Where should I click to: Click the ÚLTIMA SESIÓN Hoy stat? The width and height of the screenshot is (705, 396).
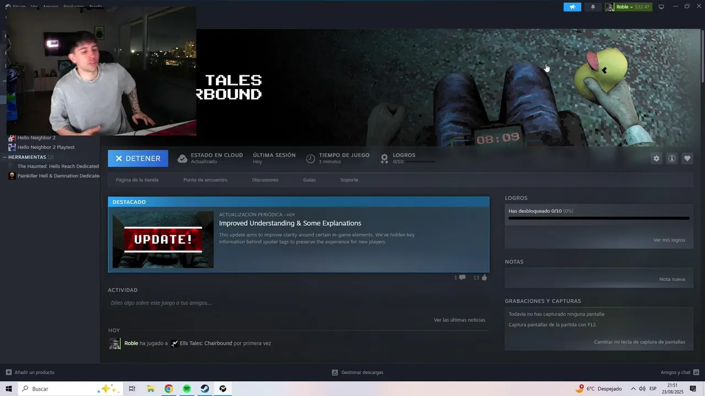tap(274, 158)
